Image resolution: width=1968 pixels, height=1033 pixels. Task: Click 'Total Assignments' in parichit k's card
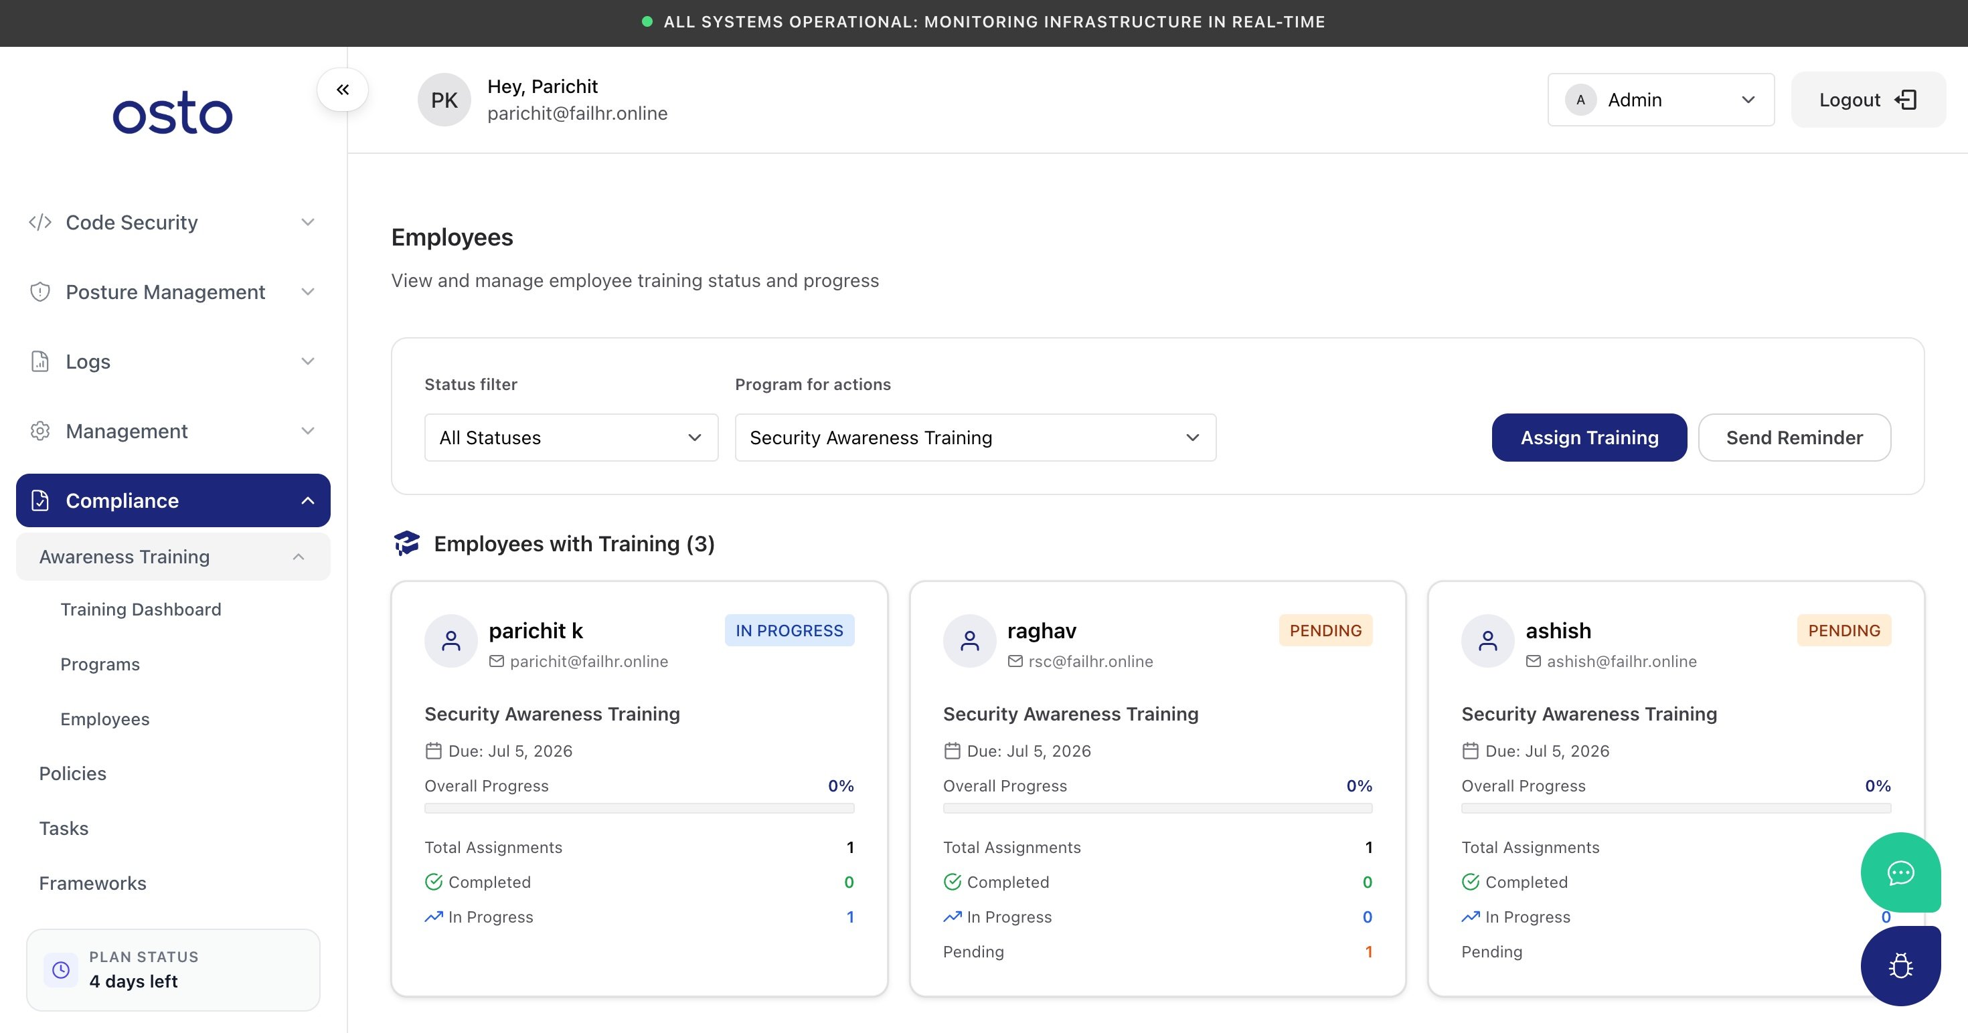coord(493,848)
